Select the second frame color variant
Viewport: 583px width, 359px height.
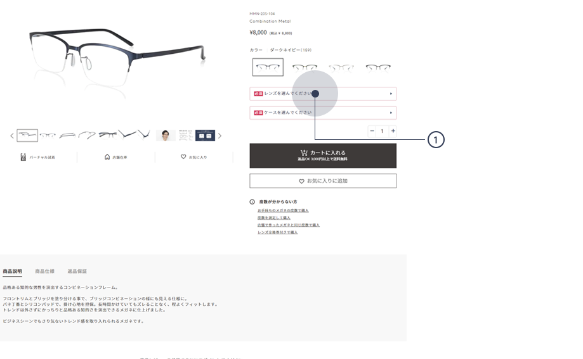[x=305, y=67]
